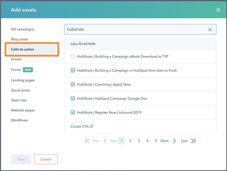Go to page 3 of results

tap(139, 141)
